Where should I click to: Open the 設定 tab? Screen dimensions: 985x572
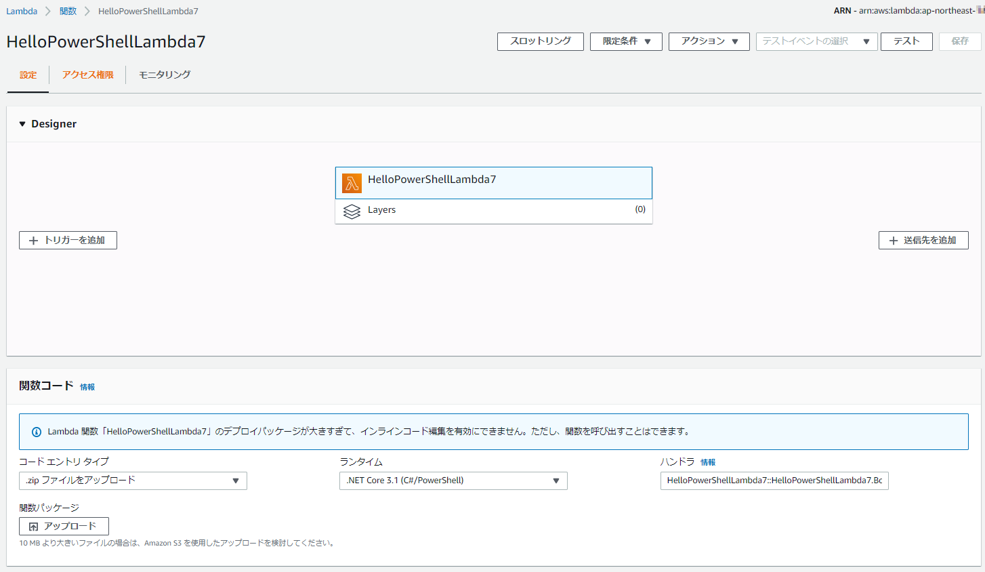[27, 75]
